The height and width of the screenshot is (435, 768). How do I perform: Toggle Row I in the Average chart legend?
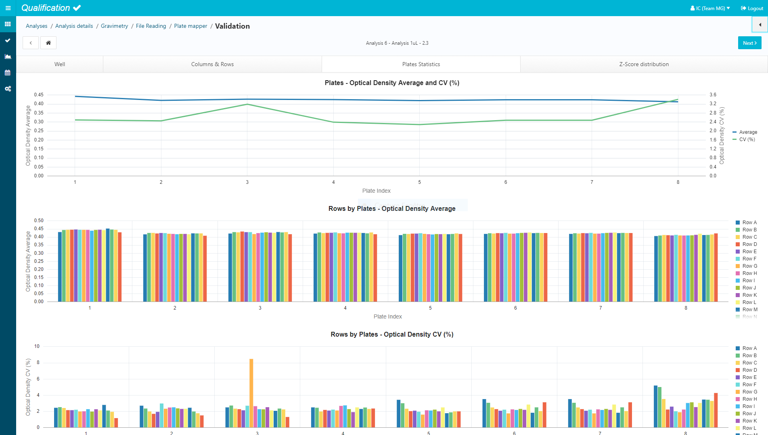click(x=745, y=281)
